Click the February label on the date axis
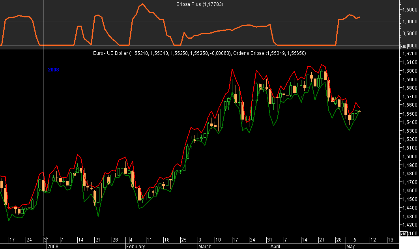This screenshot has width=419, height=249. point(135,246)
